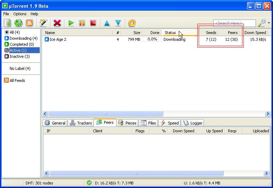Click the All Feeds RSS icon
This screenshot has height=188, width=273.
coord(6,80)
